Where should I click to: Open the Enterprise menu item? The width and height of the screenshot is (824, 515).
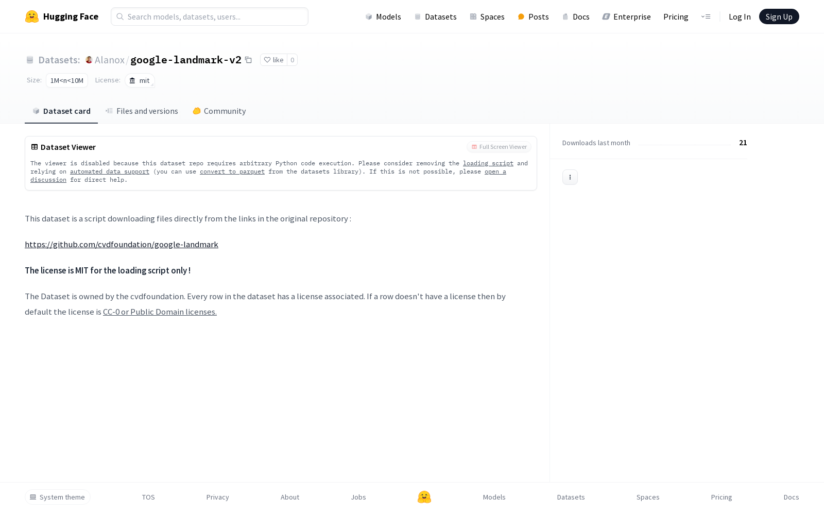tap(626, 16)
